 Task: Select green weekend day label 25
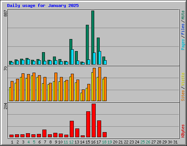(142, 142)
